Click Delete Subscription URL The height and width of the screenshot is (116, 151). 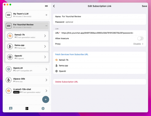click(67, 82)
